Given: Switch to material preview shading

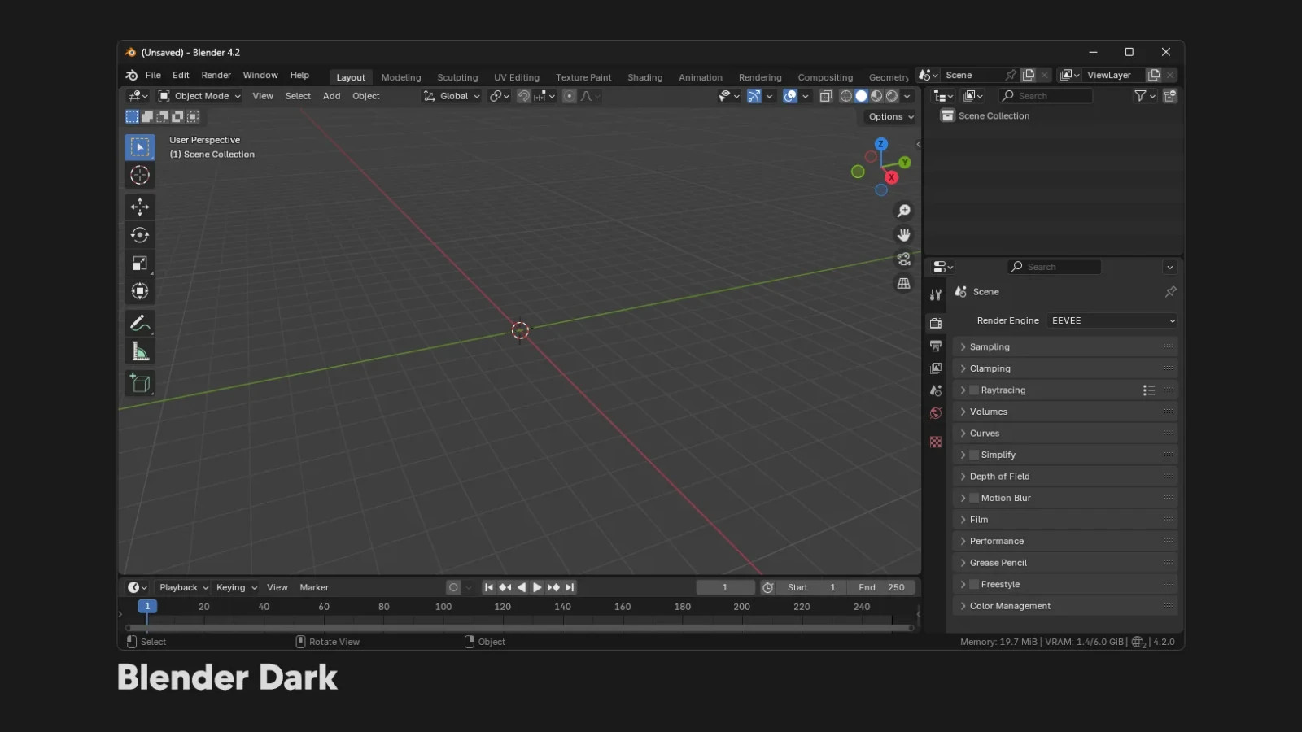Looking at the screenshot, I should (876, 96).
